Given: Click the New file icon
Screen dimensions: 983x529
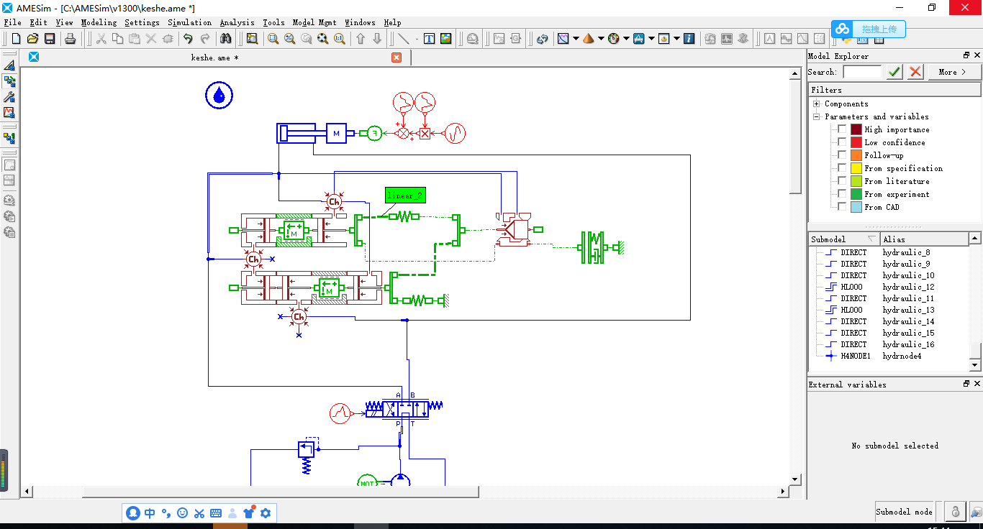Looking at the screenshot, I should tap(16, 39).
